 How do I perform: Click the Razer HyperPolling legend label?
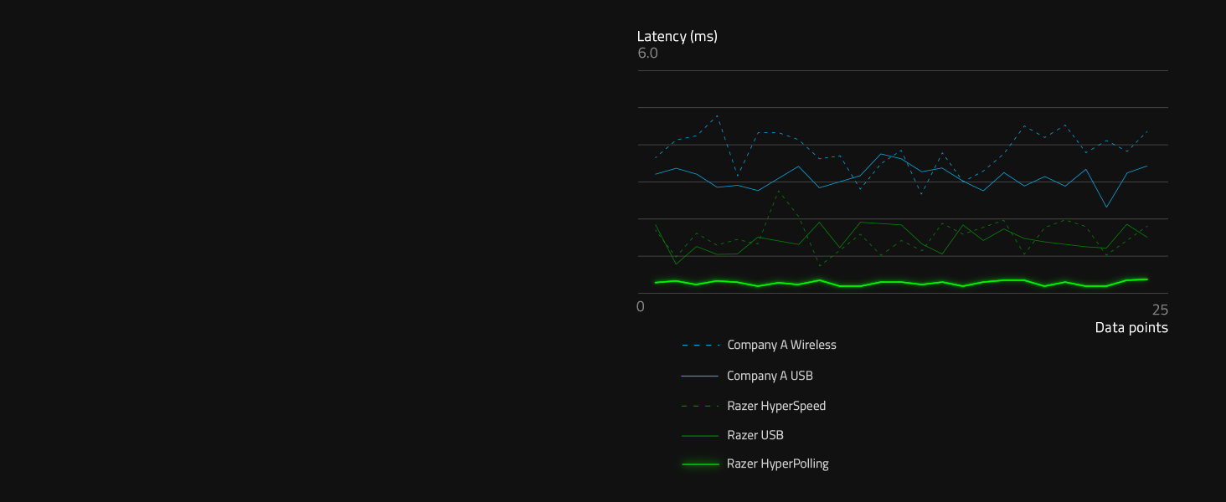click(x=777, y=464)
